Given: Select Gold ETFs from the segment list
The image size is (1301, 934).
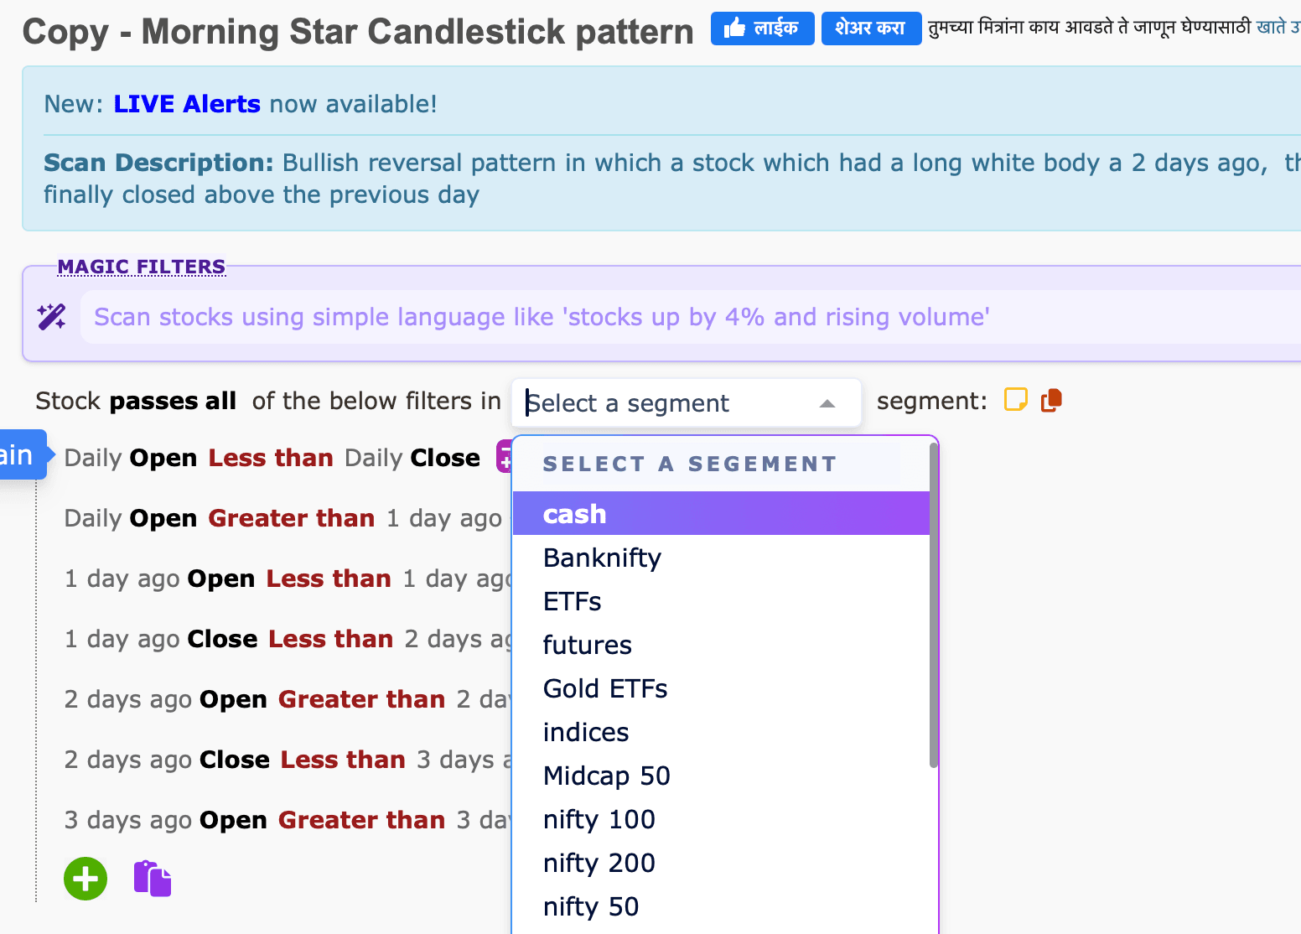Looking at the screenshot, I should [605, 688].
